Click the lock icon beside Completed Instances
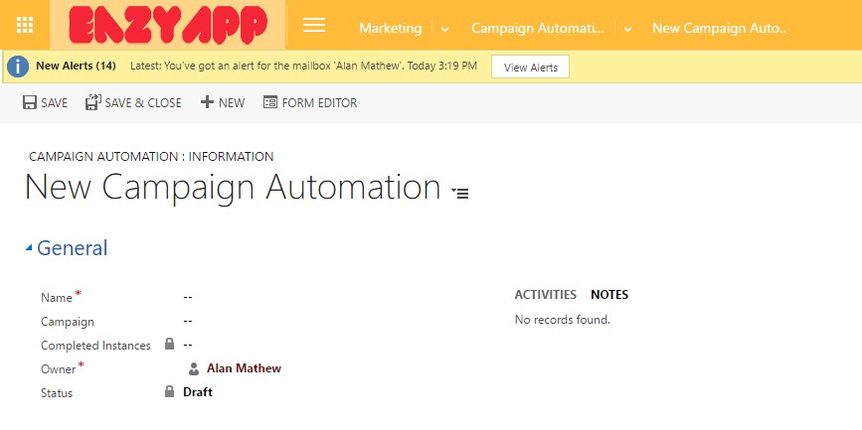The image size is (862, 430). pyautogui.click(x=169, y=344)
